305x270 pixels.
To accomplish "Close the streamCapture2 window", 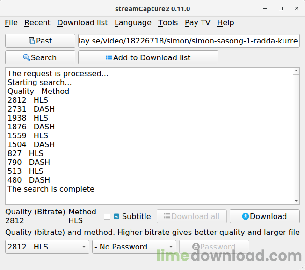I will (297, 9).
